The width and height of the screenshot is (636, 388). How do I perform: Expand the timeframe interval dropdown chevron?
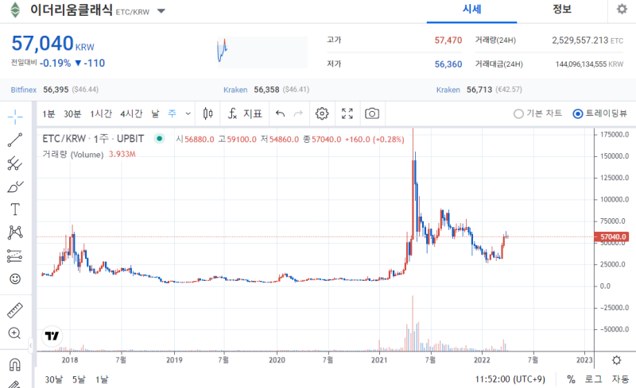pos(188,113)
